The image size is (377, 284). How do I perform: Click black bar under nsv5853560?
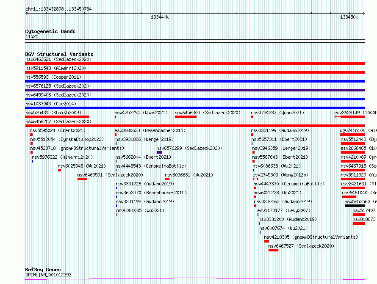pos(355,206)
